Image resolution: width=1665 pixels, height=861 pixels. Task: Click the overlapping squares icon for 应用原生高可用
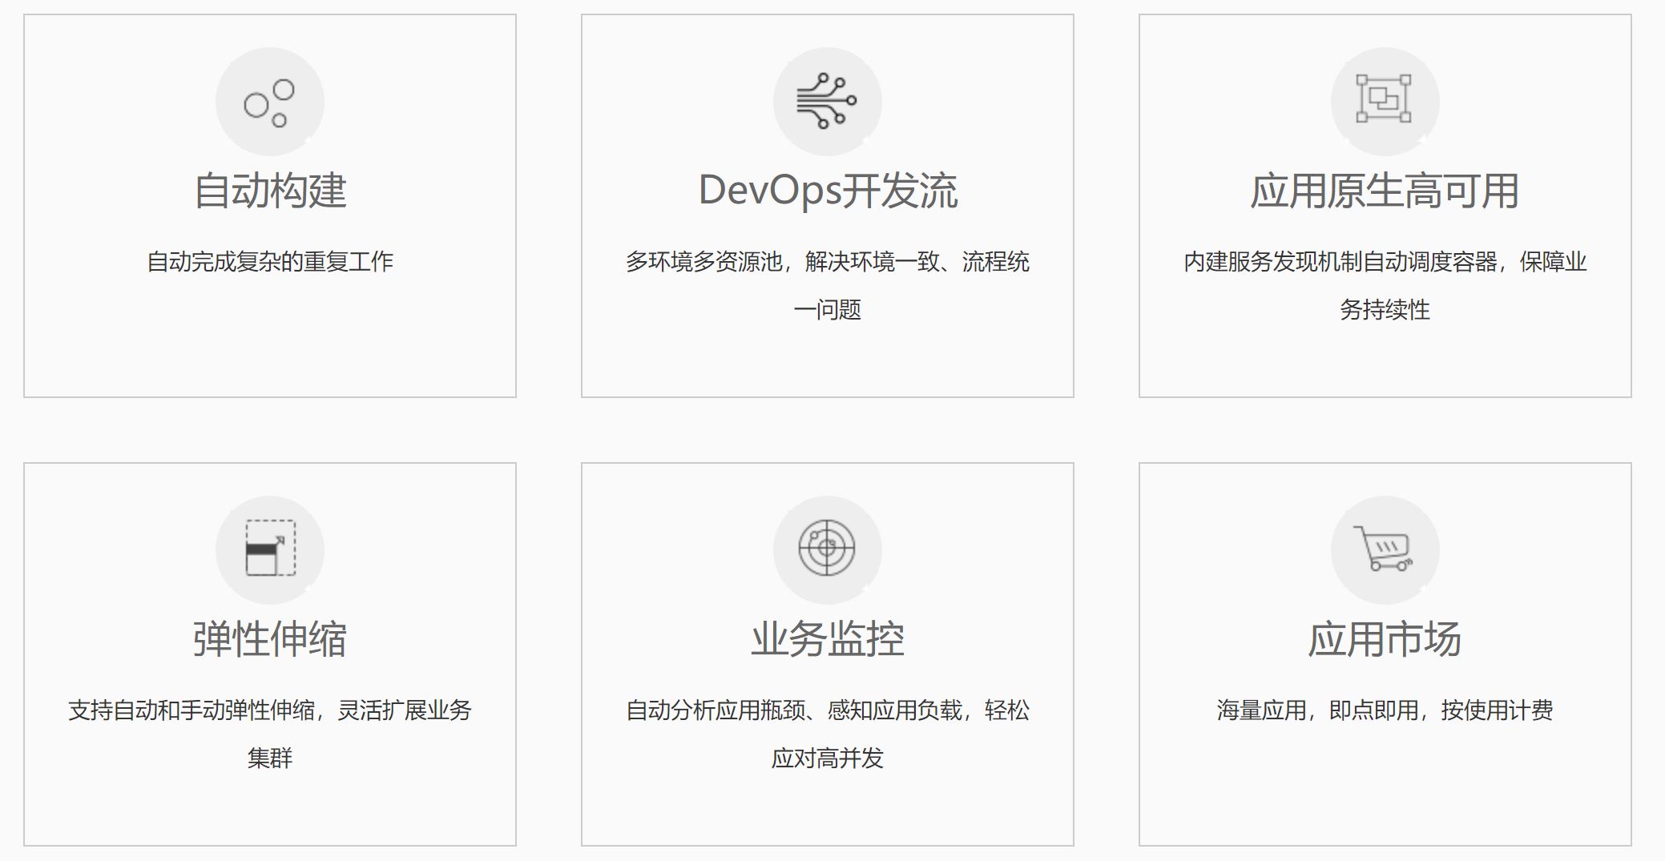pyautogui.click(x=1384, y=100)
